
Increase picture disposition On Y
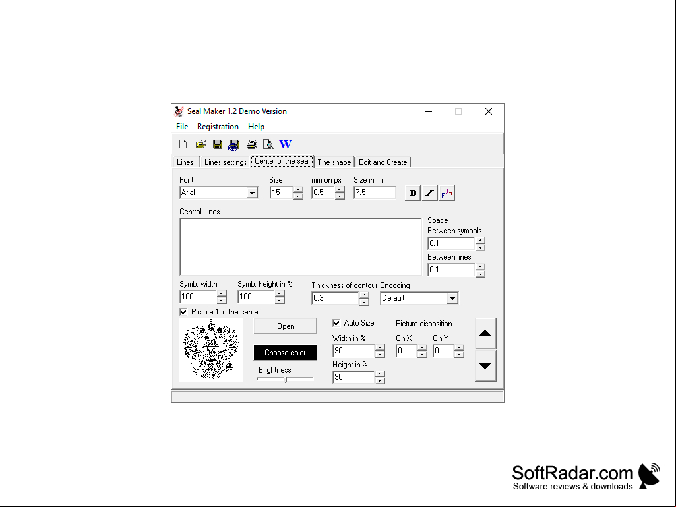(x=459, y=348)
